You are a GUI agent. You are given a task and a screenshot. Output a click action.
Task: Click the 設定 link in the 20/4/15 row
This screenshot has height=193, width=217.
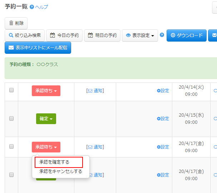point(163,119)
